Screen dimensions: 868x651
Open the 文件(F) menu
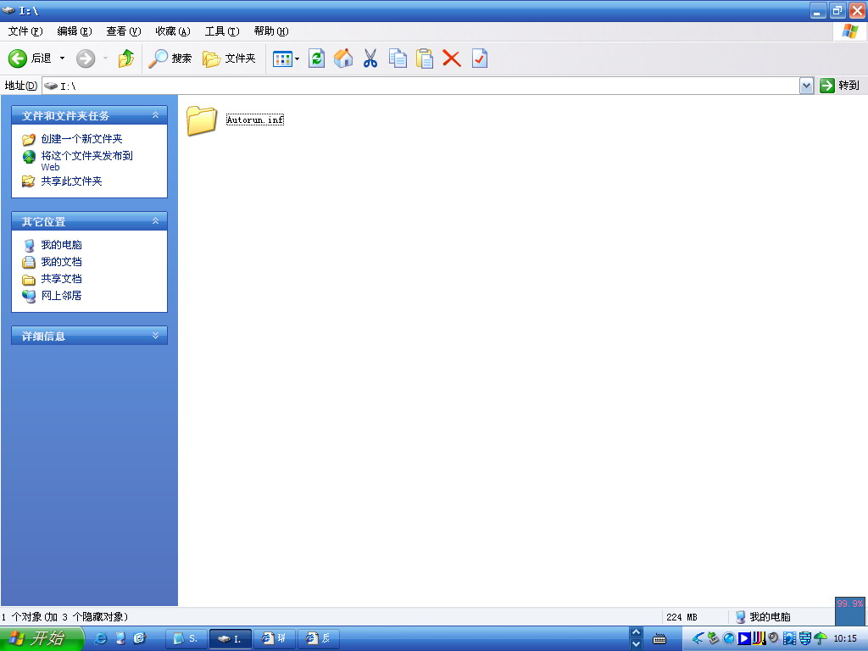pyautogui.click(x=25, y=31)
